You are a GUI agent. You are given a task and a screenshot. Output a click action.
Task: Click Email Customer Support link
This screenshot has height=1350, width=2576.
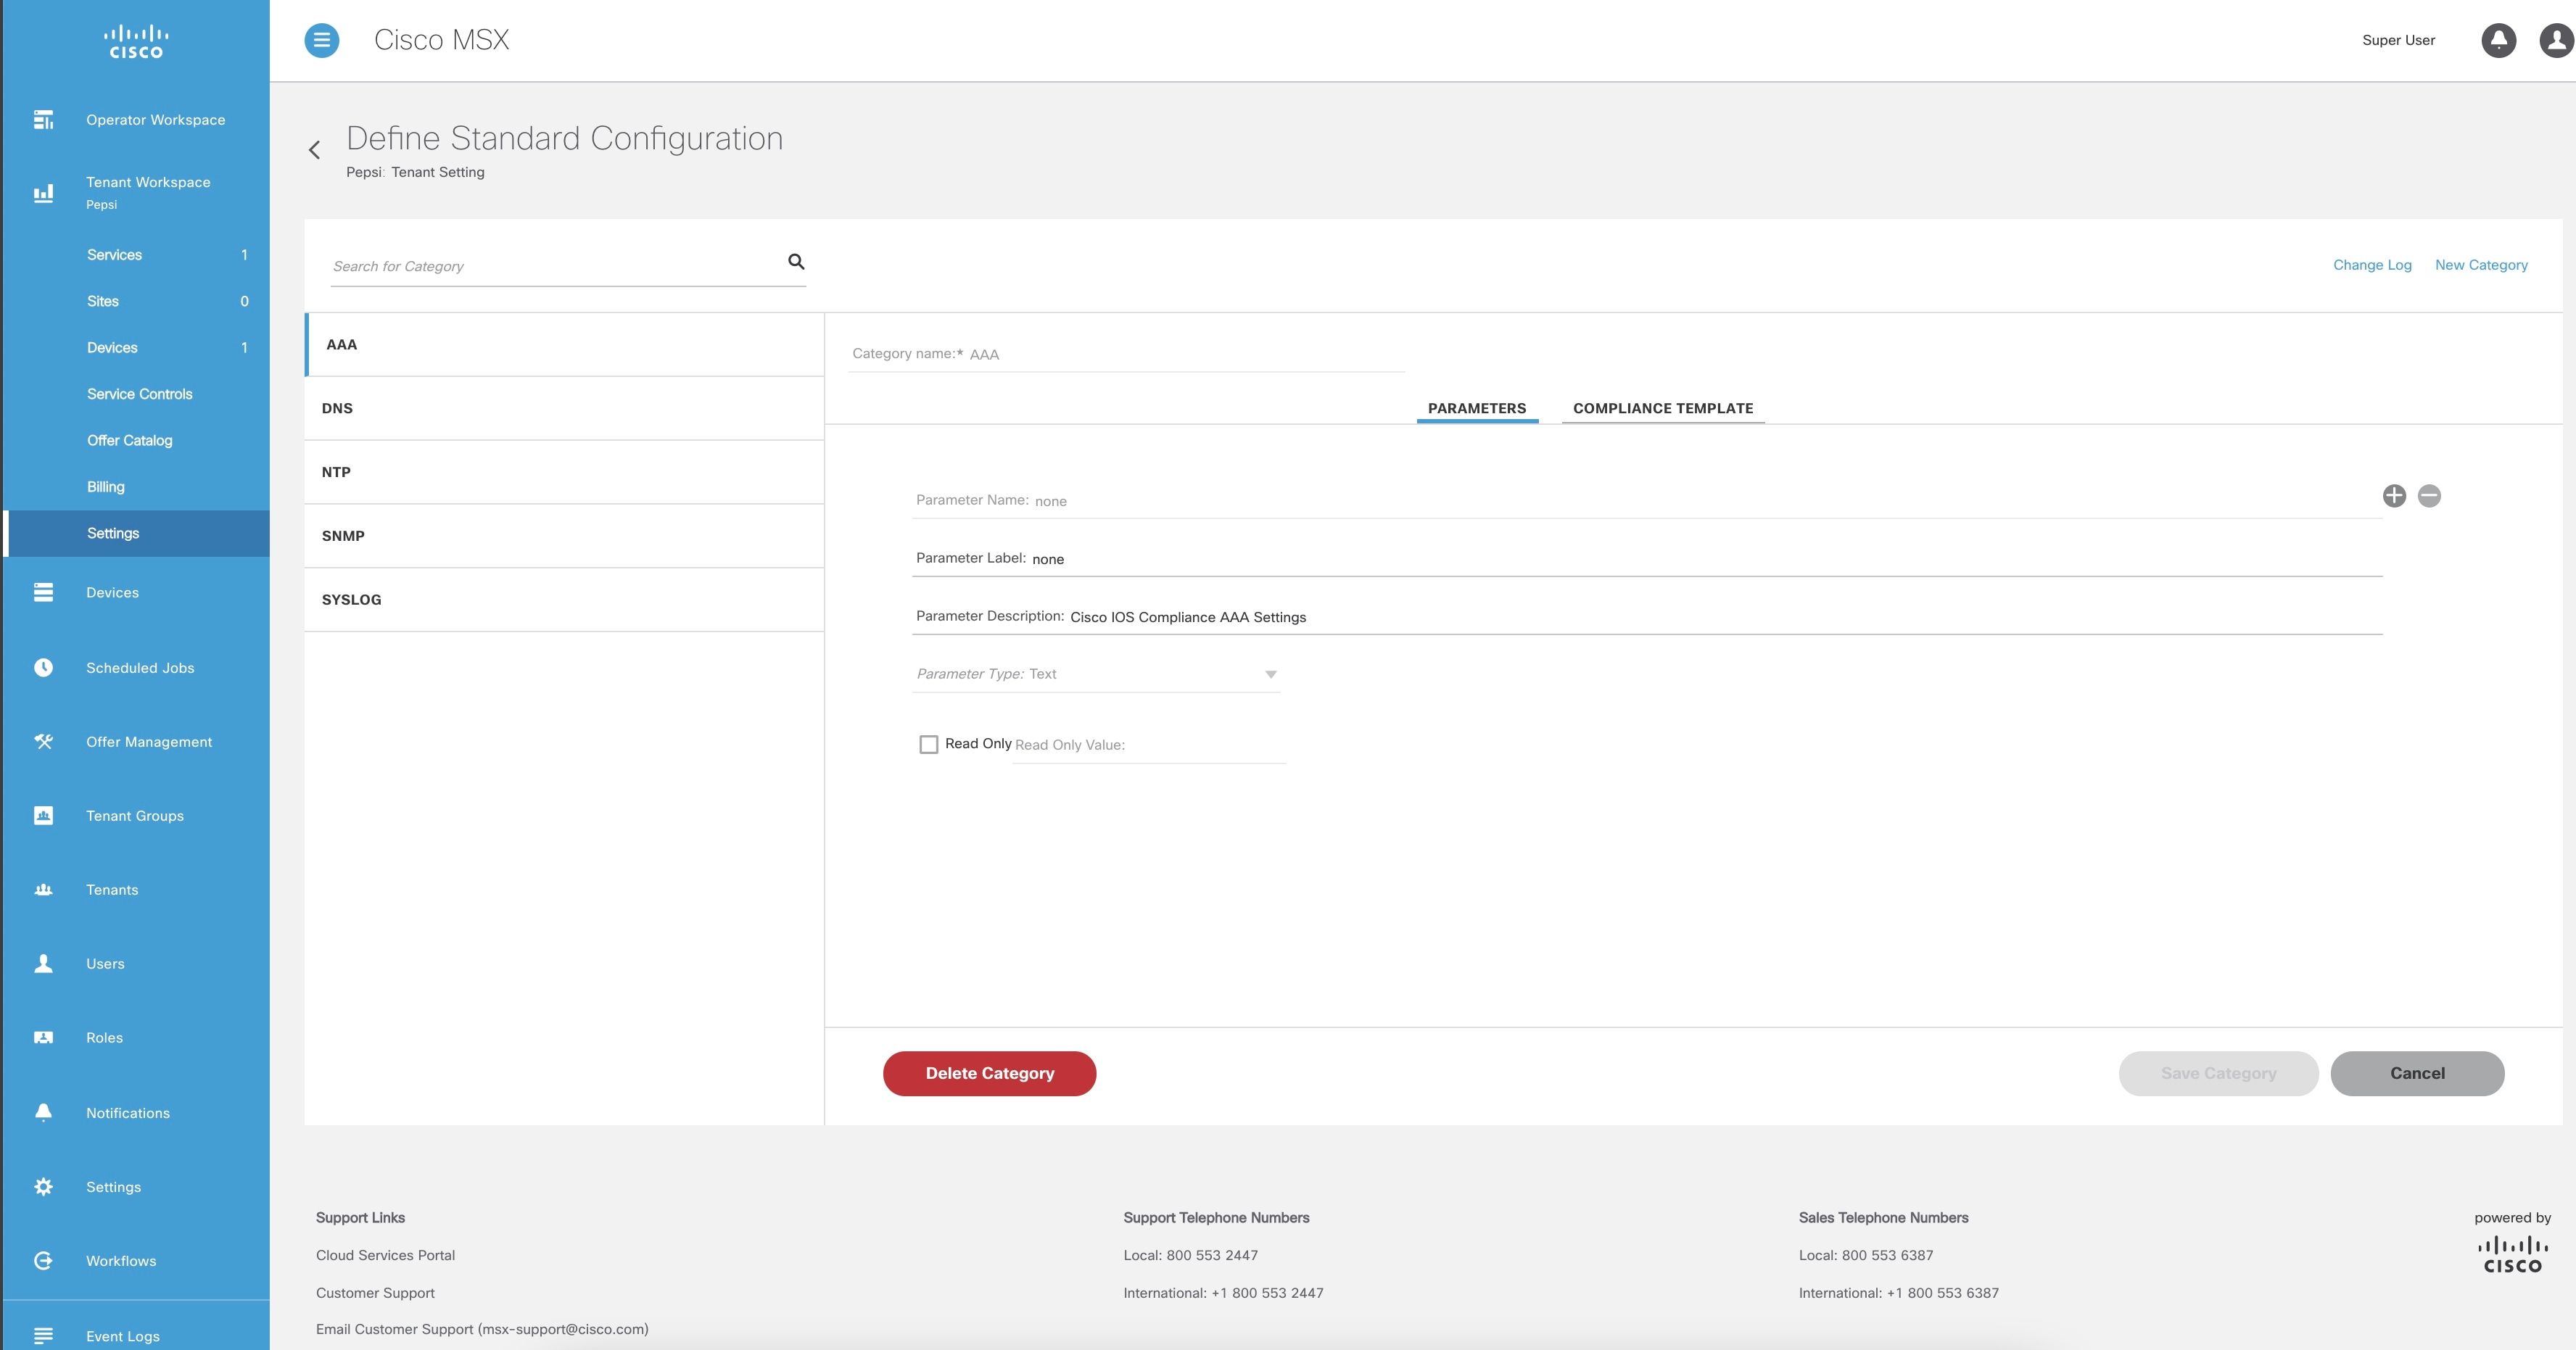click(x=482, y=1329)
